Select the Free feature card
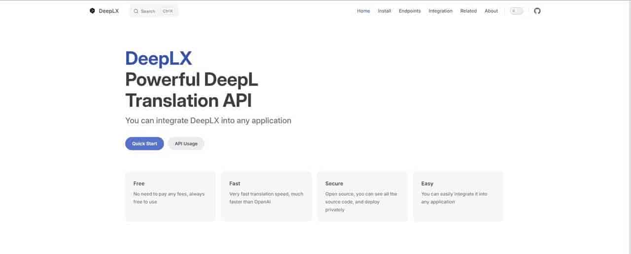 (170, 196)
